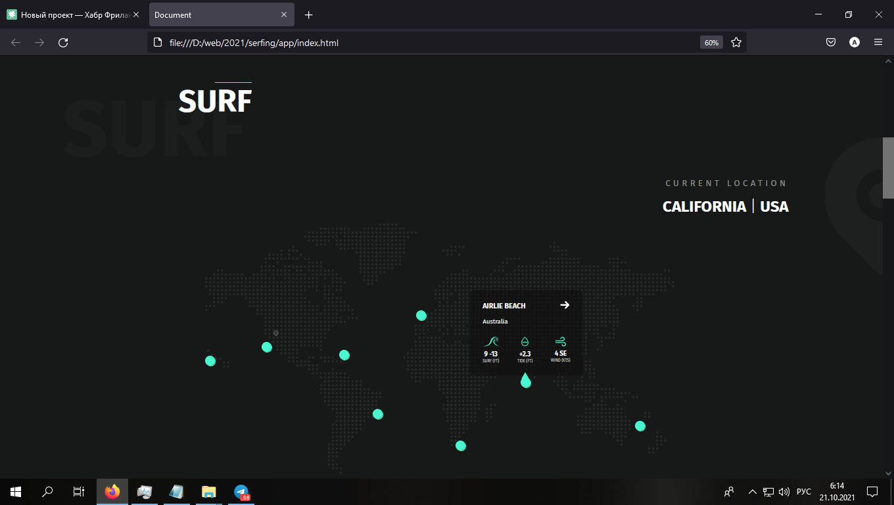Open Telegram from the taskbar
Viewport: 894px width, 505px height.
241,491
